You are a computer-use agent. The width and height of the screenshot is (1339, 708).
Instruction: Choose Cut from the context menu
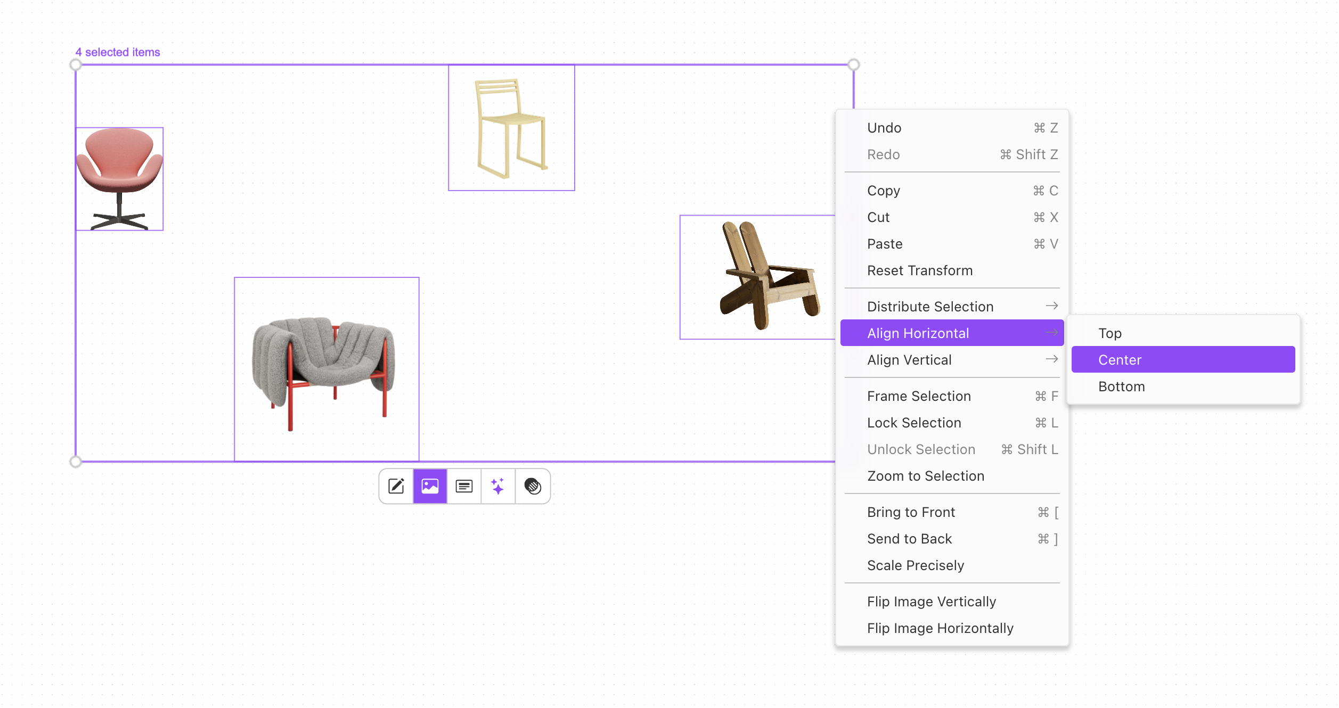(952, 217)
